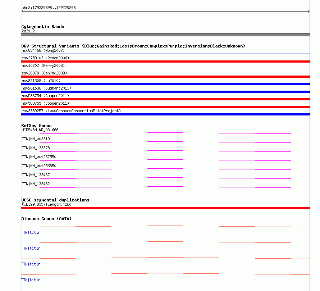Image resolution: width=320 pixels, height=291 pixels.
Task: Click the DGV Structural Variants track title
Action: [133, 46]
